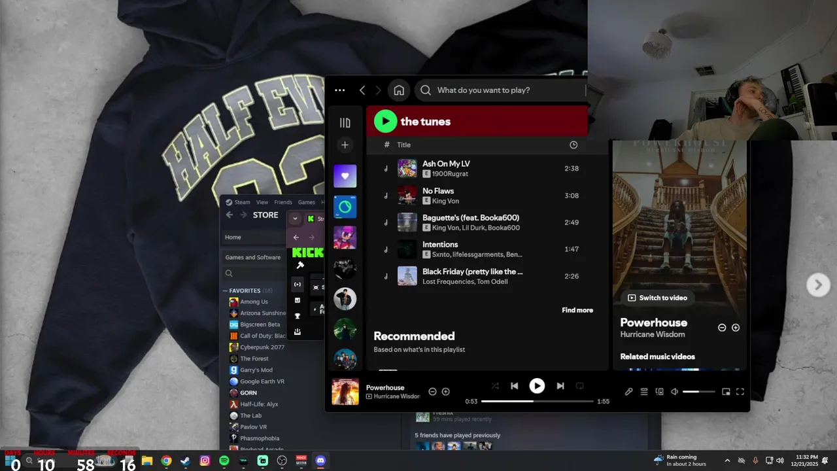Open the View menu in Steam

tap(262, 202)
